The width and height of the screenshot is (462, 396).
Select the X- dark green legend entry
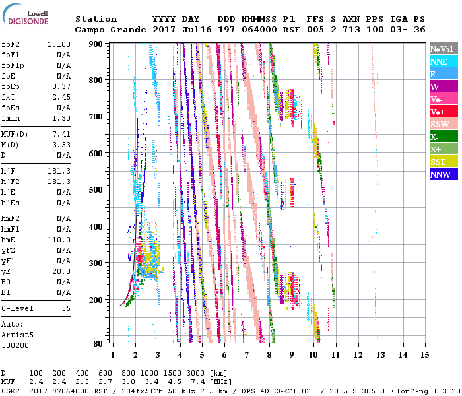tap(444, 137)
